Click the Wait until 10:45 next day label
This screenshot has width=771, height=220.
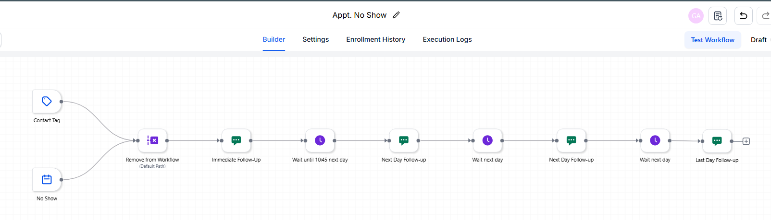(320, 160)
